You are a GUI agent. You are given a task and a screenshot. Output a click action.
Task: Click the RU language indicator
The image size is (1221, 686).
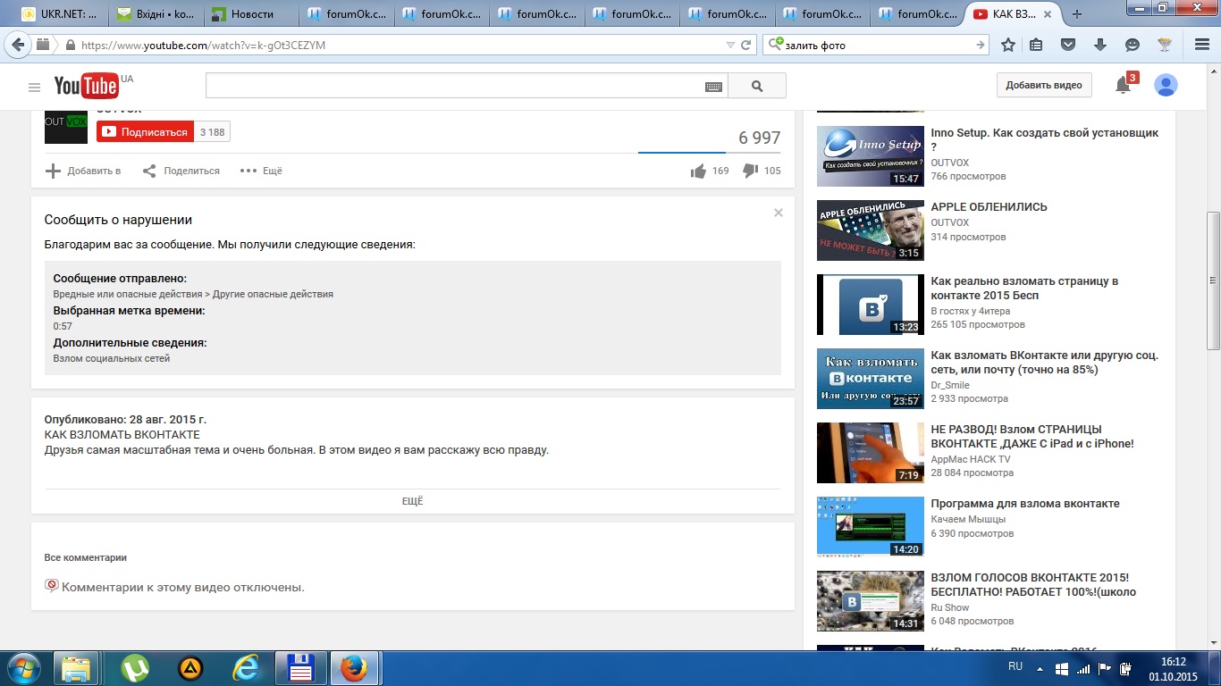tap(1015, 666)
